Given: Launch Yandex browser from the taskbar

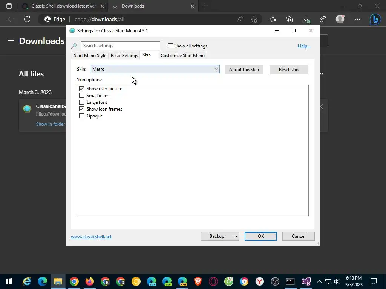Looking at the screenshot, I should (x=259, y=281).
